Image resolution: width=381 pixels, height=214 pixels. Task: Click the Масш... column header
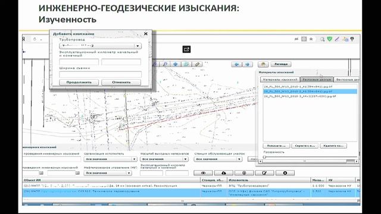(x=318, y=180)
